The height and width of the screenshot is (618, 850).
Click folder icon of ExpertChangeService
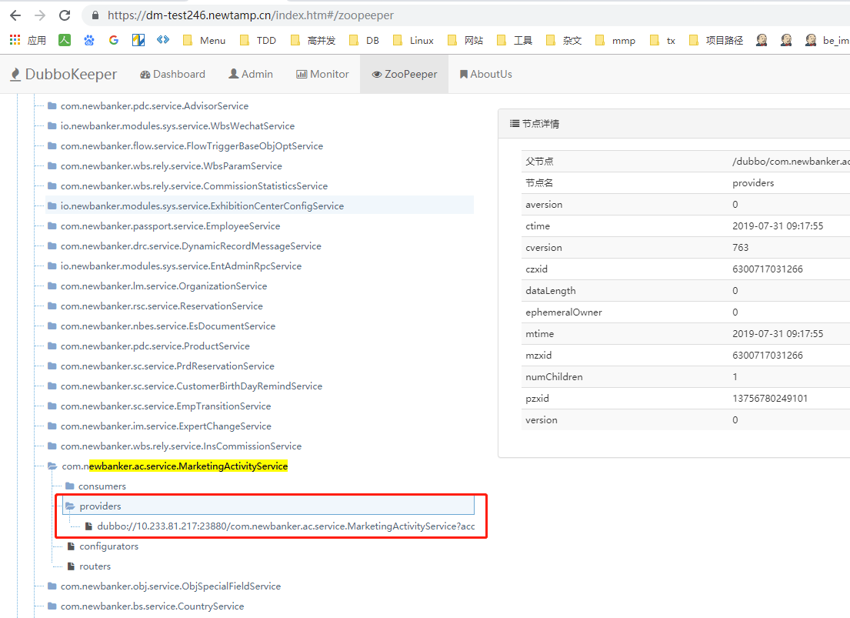[52, 426]
